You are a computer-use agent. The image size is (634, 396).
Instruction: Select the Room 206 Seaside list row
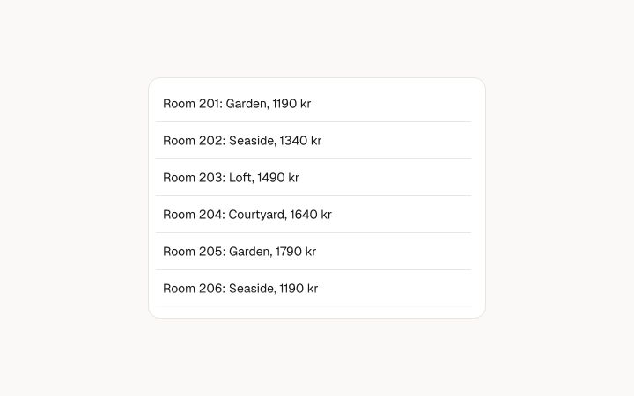[313, 289]
